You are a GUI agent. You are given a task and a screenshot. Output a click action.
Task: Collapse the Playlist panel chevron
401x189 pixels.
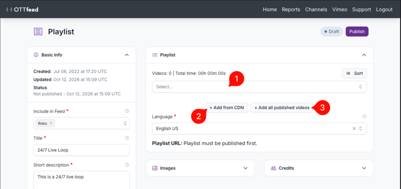(x=364, y=55)
